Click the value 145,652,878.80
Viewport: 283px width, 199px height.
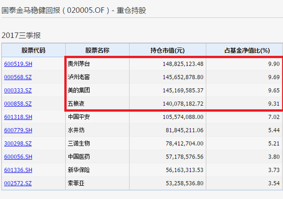183,77
